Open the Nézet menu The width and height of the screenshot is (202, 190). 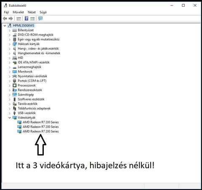(x=32, y=12)
